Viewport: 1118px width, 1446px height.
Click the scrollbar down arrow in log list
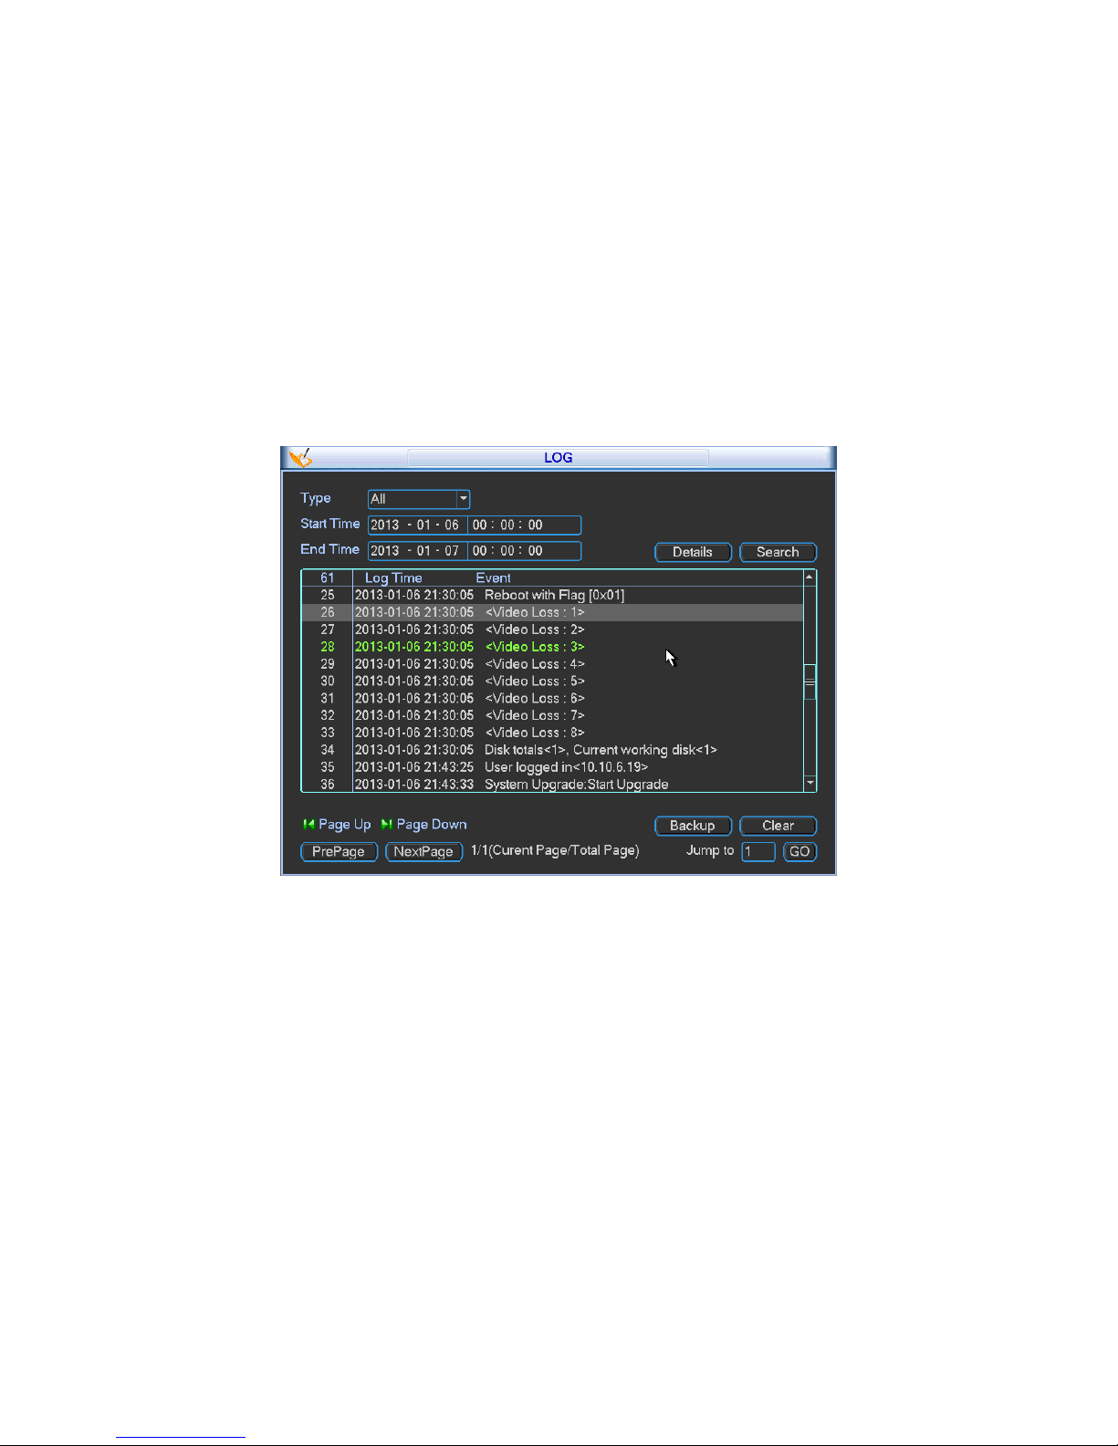[810, 784]
